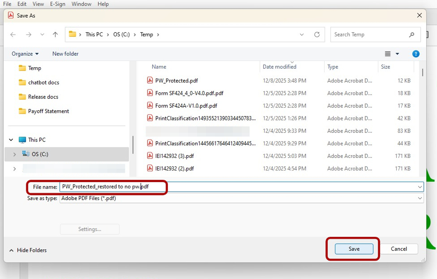
Task: Expand the node below OS (C:)
Action: point(14,169)
